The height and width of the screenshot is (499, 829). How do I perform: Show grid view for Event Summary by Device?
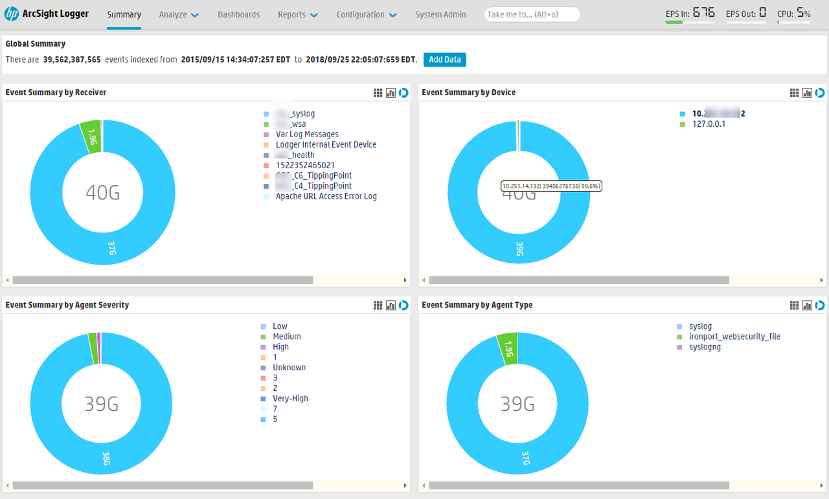(795, 93)
